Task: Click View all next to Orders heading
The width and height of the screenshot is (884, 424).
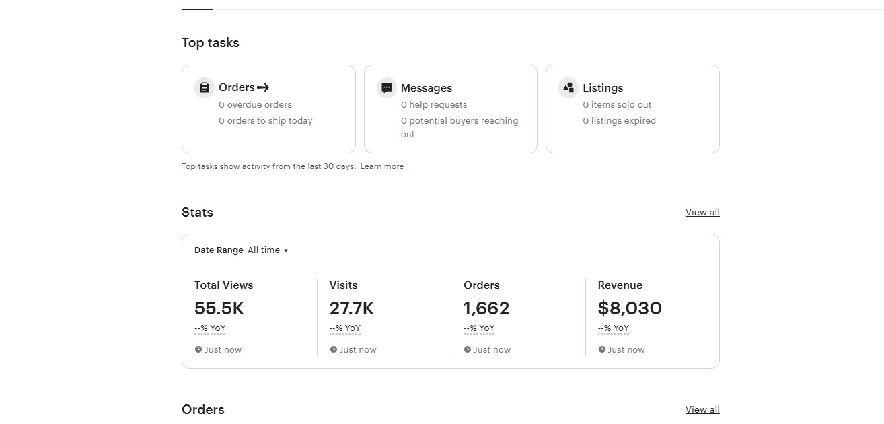Action: tap(702, 409)
